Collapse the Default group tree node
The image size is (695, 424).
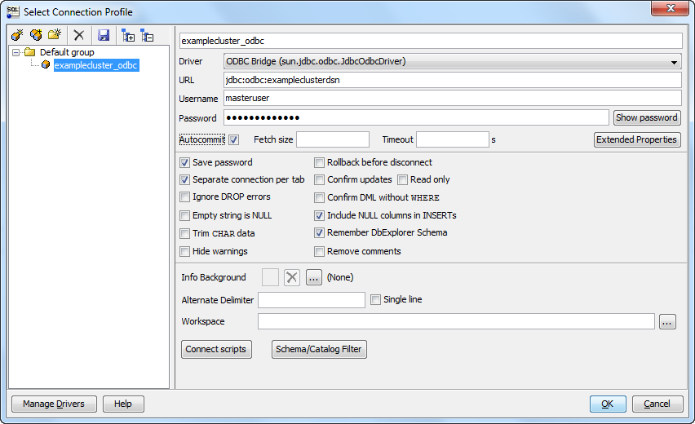click(x=16, y=52)
